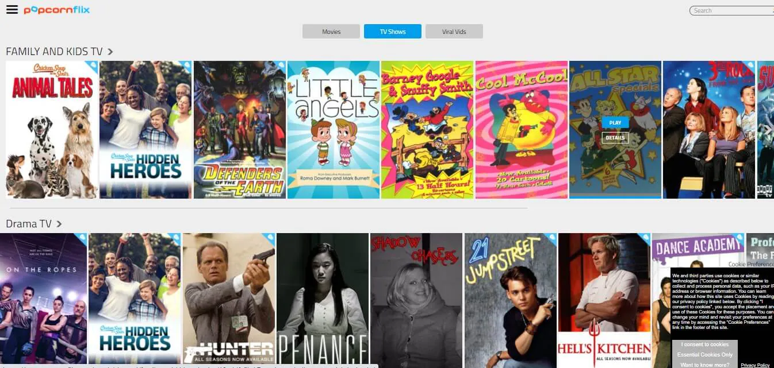Open the Animal Tales poster

pyautogui.click(x=52, y=130)
